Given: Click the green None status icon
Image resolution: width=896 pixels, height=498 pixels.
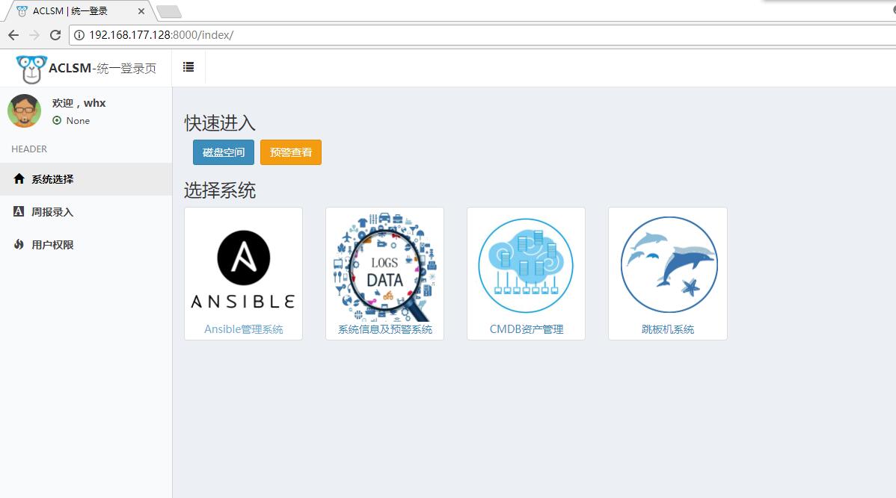Looking at the screenshot, I should (x=57, y=120).
